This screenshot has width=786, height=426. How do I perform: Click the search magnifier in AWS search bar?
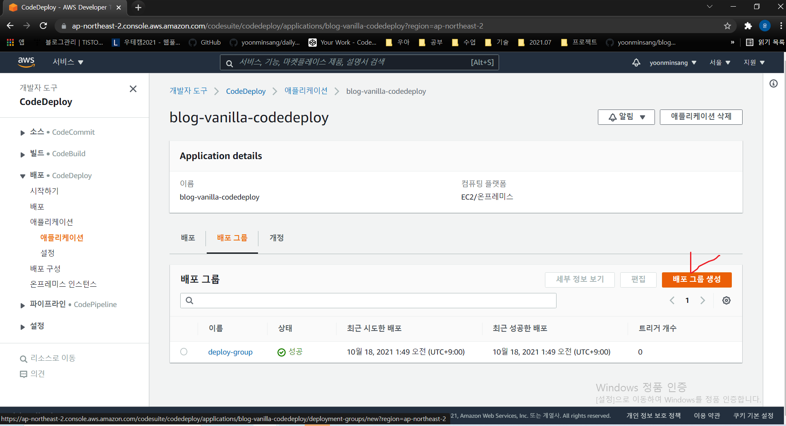[x=229, y=63]
